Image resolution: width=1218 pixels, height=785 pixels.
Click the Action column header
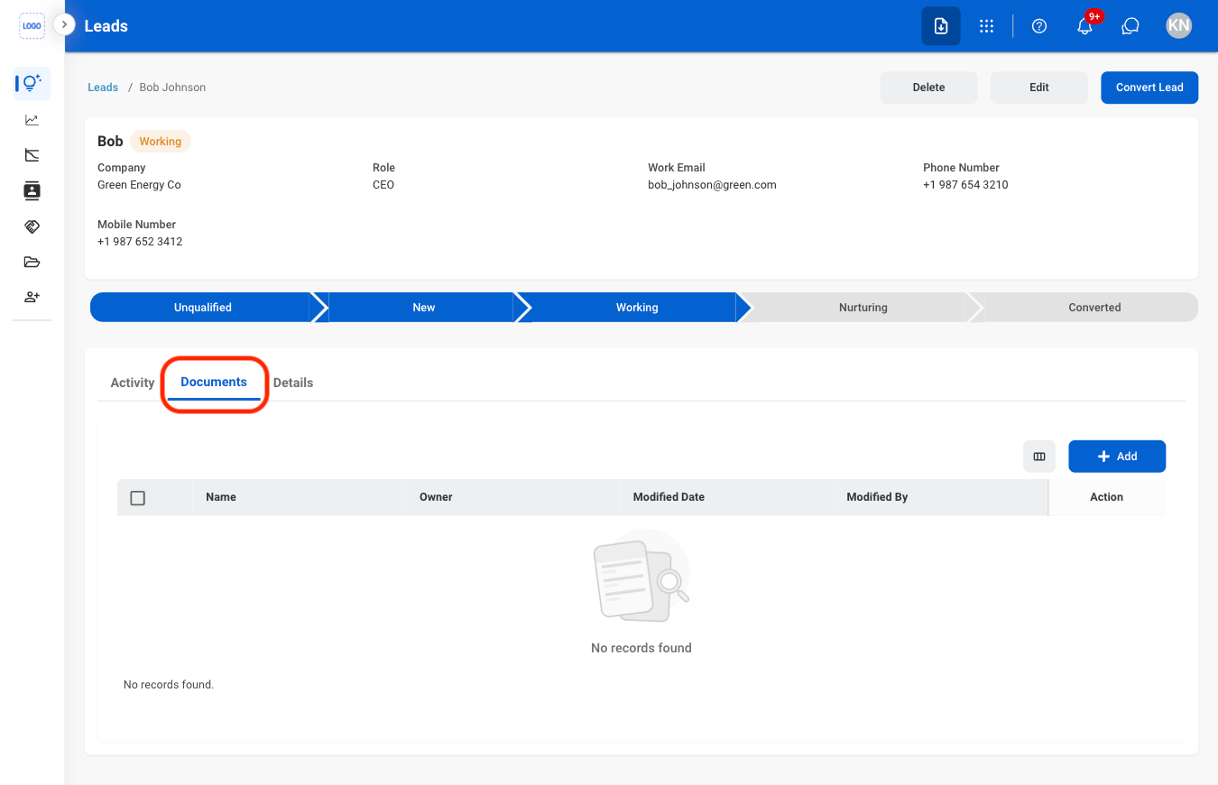1106,497
